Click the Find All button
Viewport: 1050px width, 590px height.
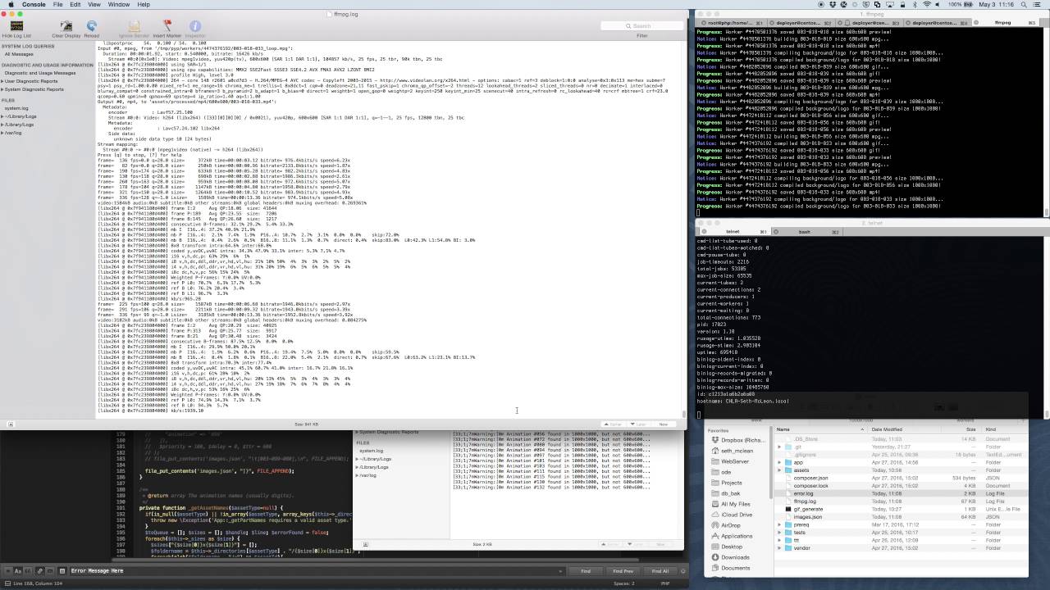[x=660, y=571]
